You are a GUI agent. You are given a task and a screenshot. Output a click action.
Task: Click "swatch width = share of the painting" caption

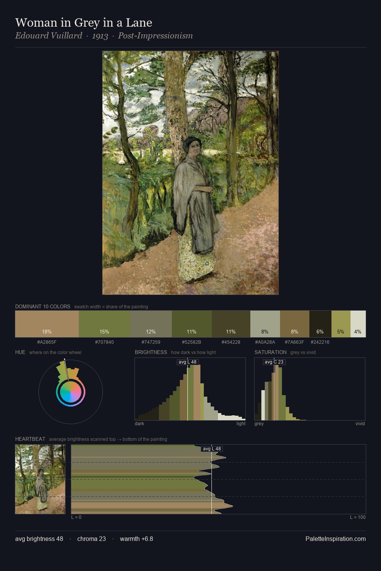tap(111, 307)
